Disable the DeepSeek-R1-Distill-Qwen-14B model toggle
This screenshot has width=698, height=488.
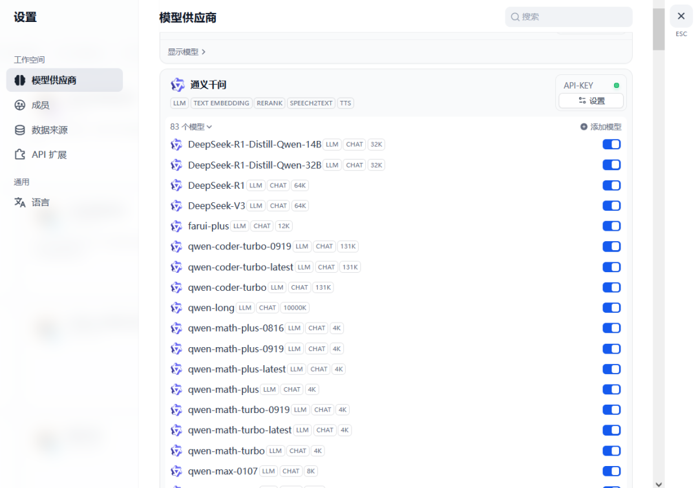coord(611,144)
